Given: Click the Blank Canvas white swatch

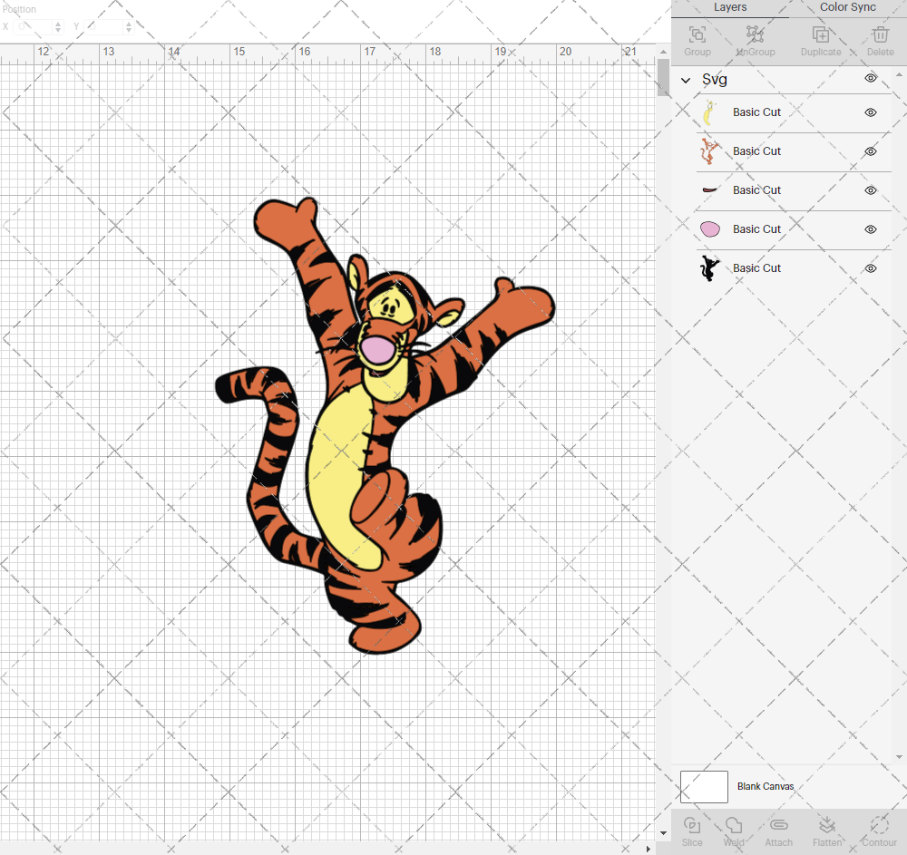Looking at the screenshot, I should tap(704, 787).
